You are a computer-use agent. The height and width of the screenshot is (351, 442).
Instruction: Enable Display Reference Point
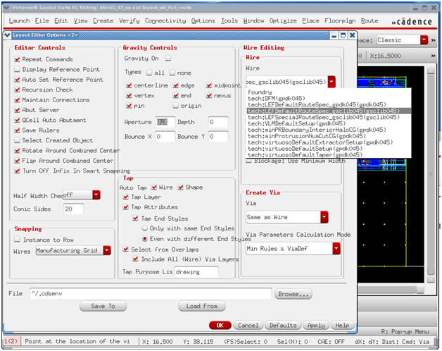coord(18,70)
